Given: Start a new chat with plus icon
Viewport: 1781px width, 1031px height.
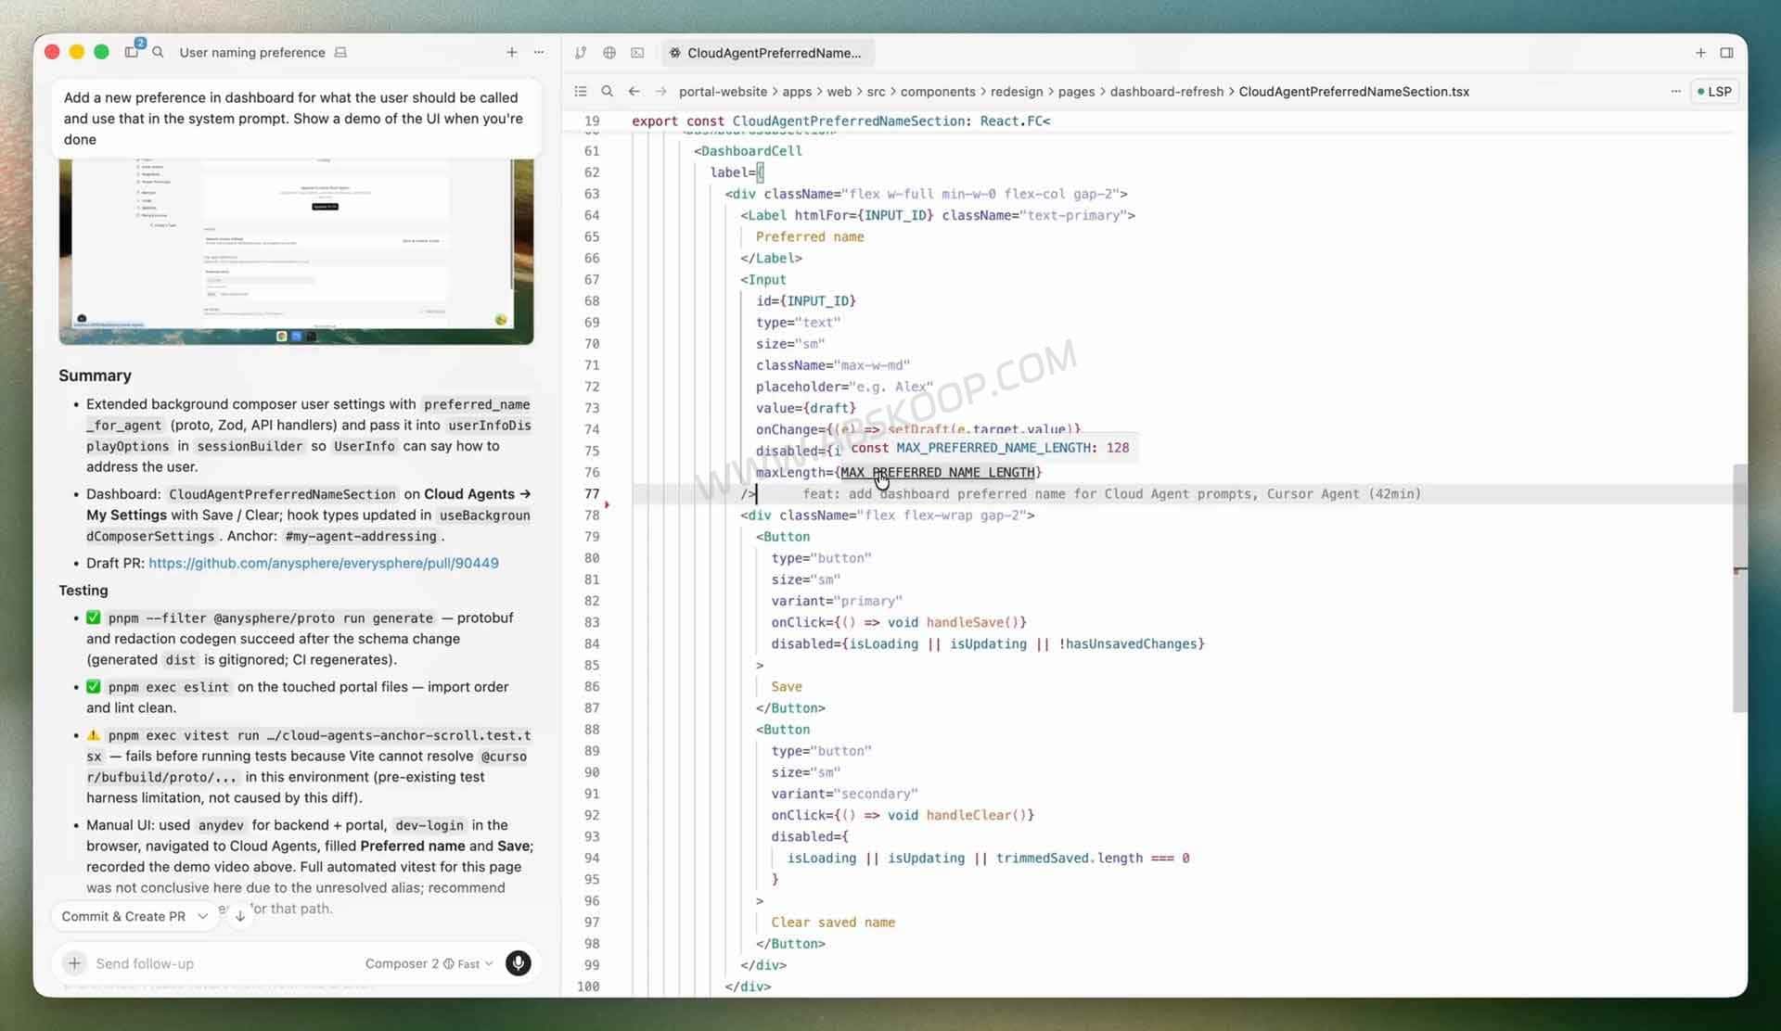Looking at the screenshot, I should click(511, 52).
